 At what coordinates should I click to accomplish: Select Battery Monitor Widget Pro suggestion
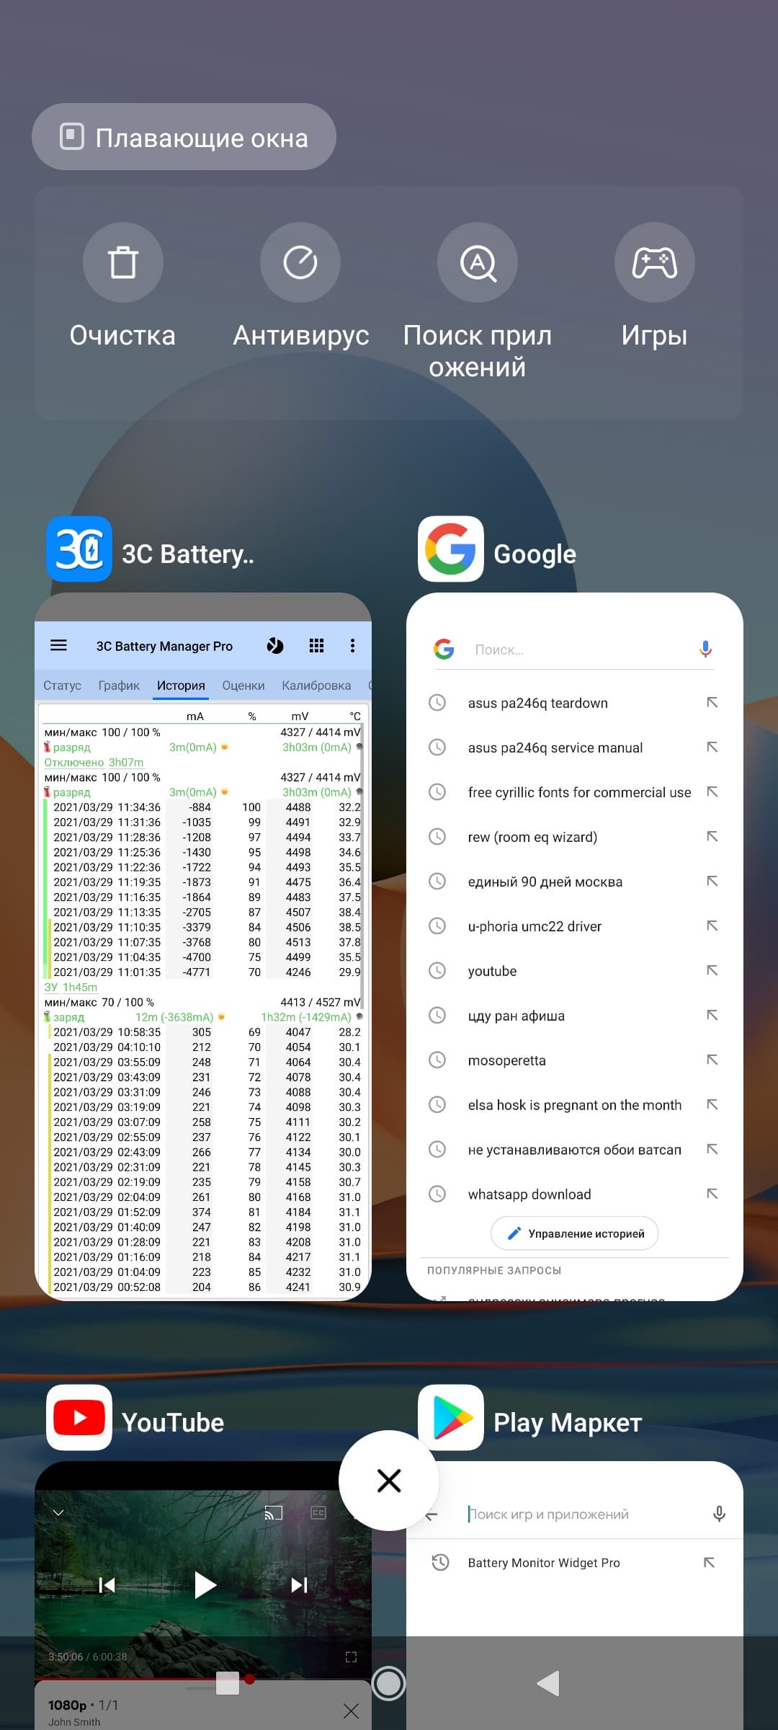coord(544,1563)
